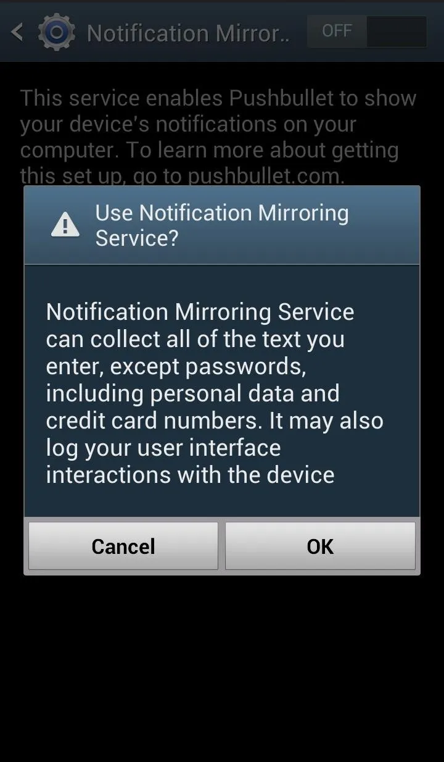The image size is (444, 762).
Task: Tap the OFF label on the switch
Action: (337, 31)
